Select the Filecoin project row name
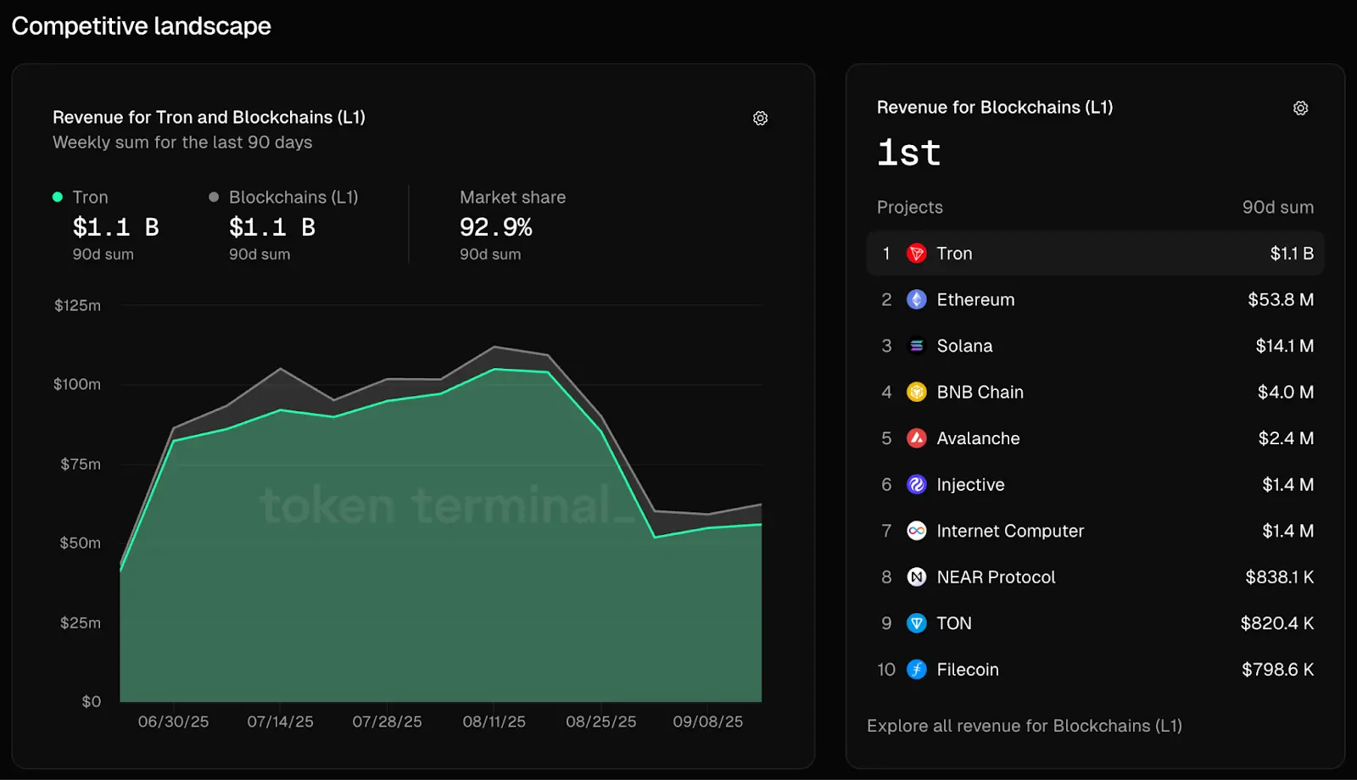The image size is (1357, 780). [967, 670]
